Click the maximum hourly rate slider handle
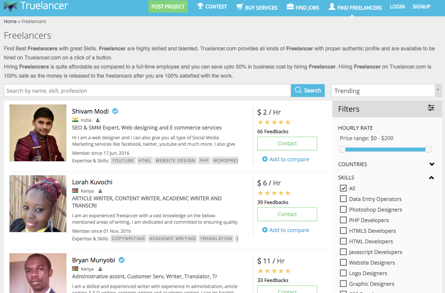445x293 pixels. click(x=428, y=149)
